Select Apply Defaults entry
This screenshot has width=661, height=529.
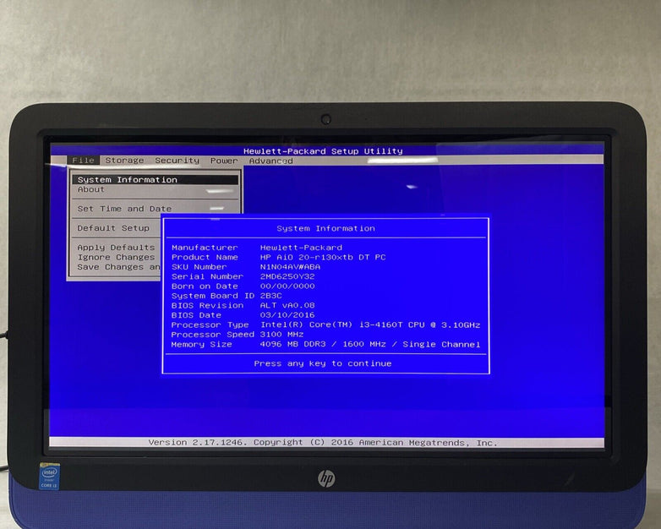[x=116, y=248]
